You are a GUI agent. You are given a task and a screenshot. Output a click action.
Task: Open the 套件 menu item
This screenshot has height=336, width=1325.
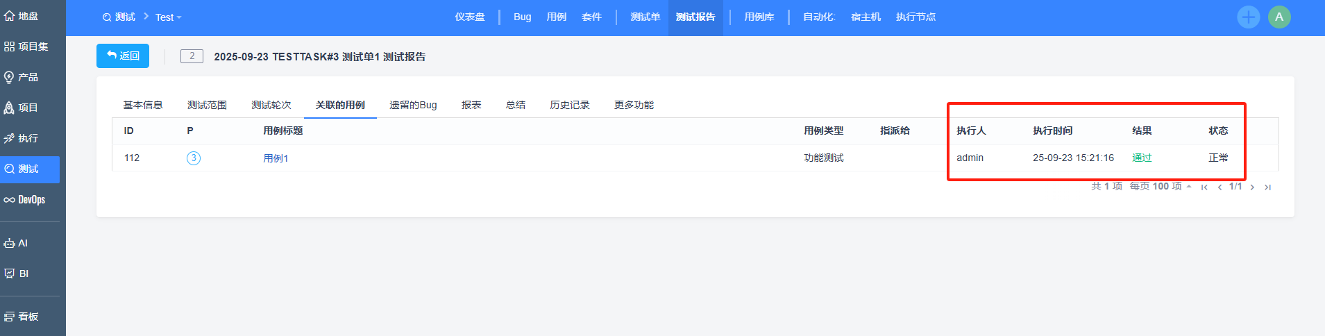pyautogui.click(x=591, y=17)
